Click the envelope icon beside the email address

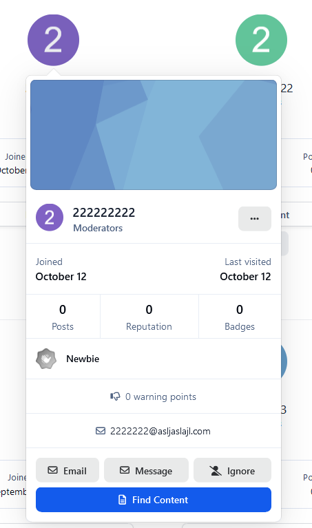tap(101, 431)
